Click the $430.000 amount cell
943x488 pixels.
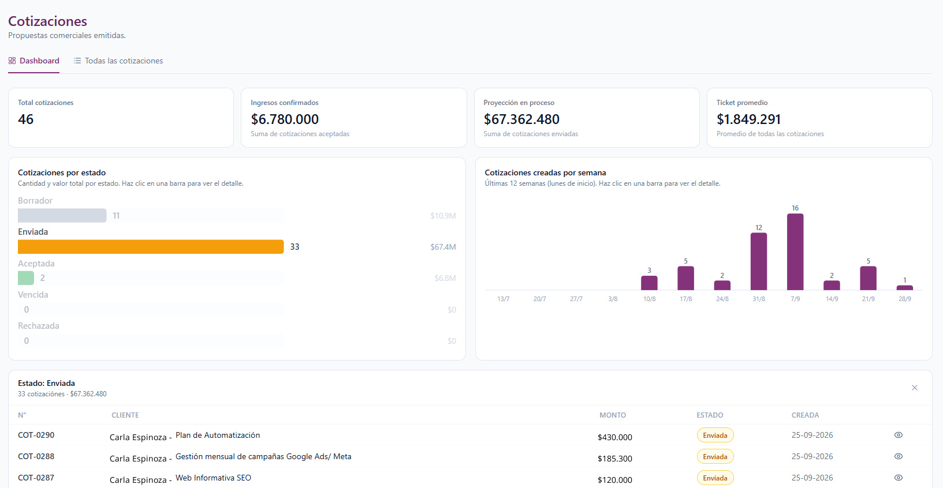615,437
